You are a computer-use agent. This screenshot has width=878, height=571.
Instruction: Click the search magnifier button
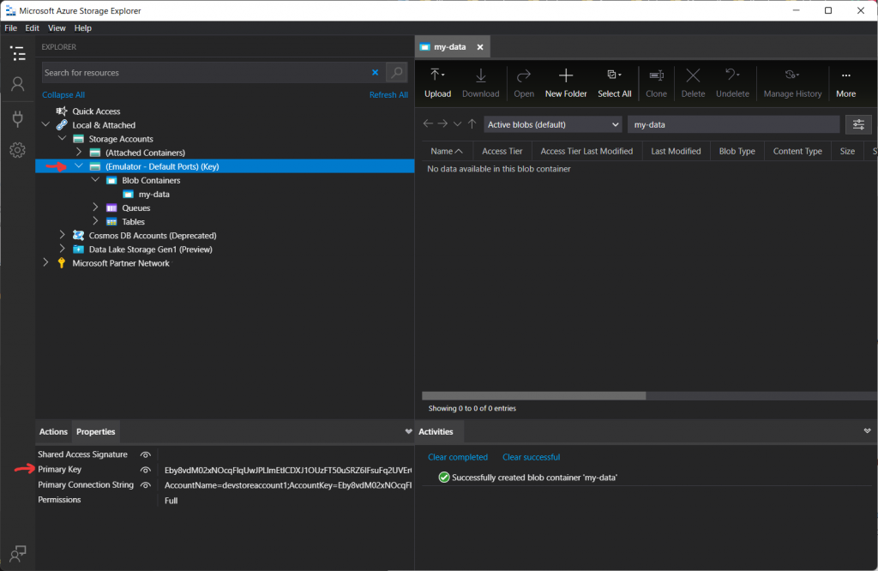pyautogui.click(x=396, y=72)
